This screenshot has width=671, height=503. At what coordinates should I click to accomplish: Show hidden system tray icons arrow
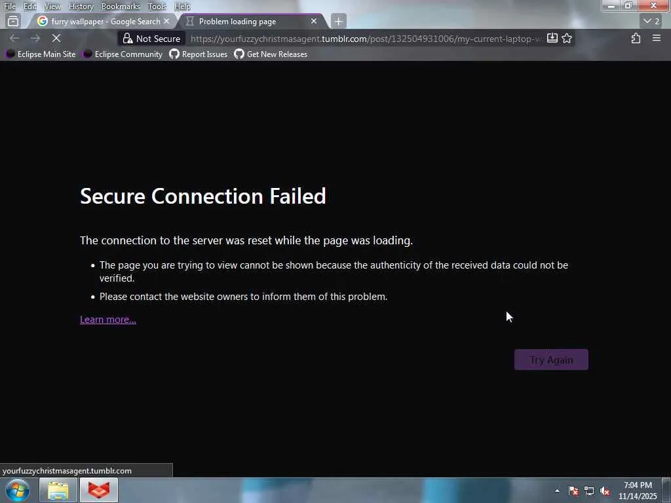557,491
